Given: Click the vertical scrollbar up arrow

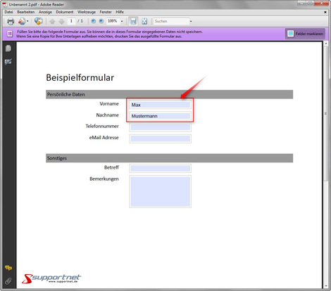Looking at the screenshot, I should pyautogui.click(x=326, y=44).
